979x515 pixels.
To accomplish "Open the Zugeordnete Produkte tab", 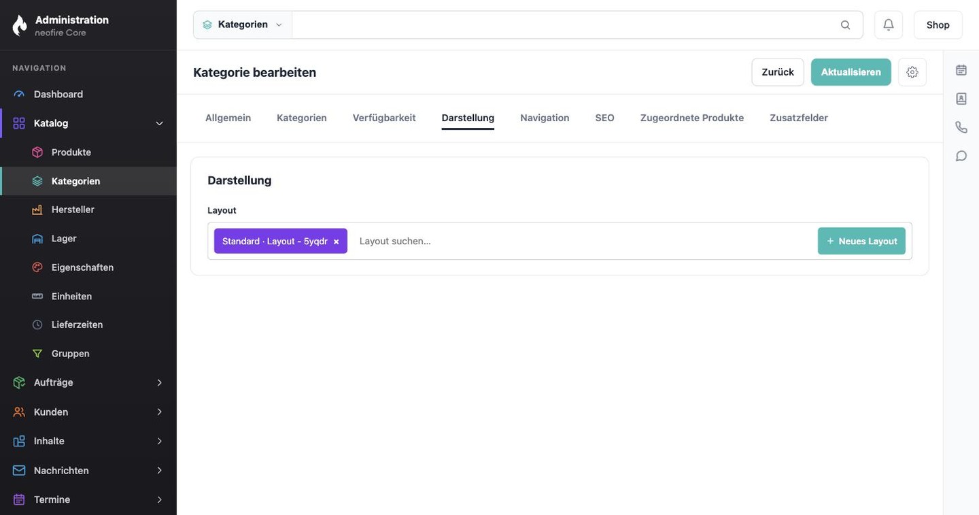I will pyautogui.click(x=692, y=118).
